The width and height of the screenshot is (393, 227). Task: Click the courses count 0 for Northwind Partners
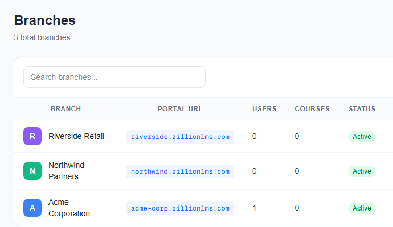(x=297, y=171)
